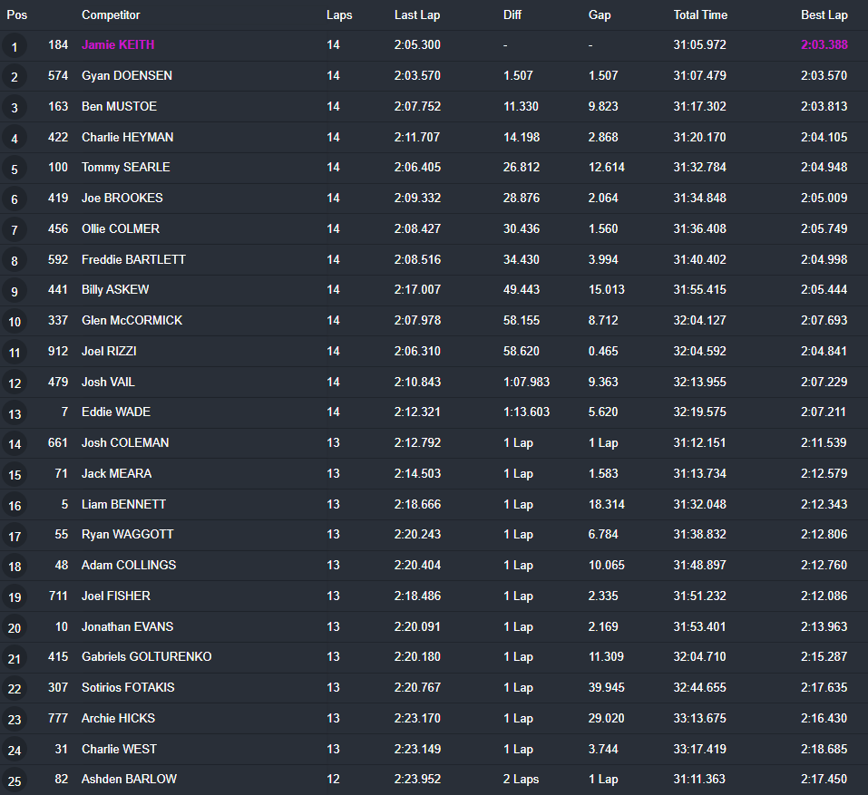Screen dimensions: 868x795
Task: Select the position 9 circle badge
Action: [x=15, y=292]
